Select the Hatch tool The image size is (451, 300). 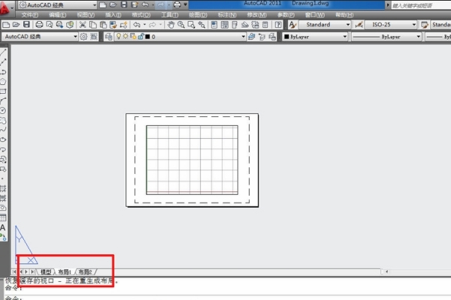click(x=3, y=188)
